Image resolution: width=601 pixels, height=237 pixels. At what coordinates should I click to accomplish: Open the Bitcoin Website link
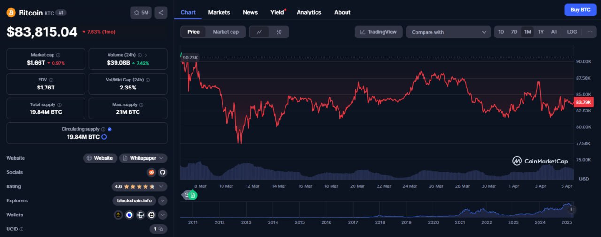point(100,158)
